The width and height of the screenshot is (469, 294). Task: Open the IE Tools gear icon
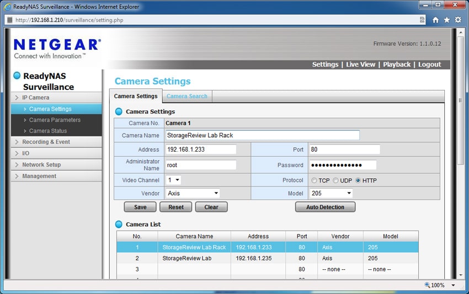[458, 20]
